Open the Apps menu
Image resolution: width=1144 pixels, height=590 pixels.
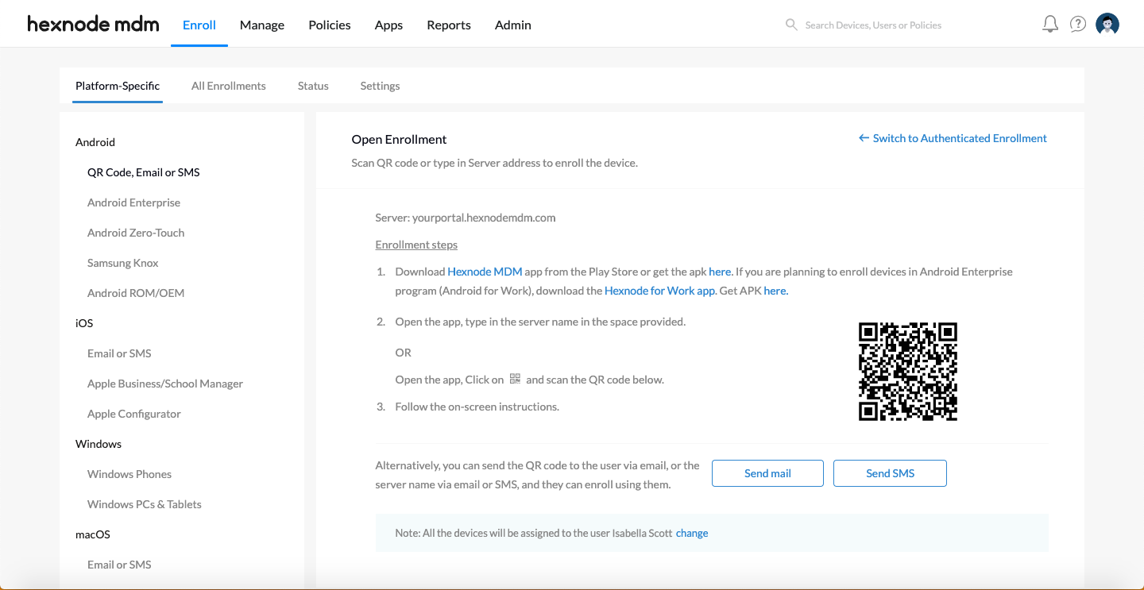[388, 25]
